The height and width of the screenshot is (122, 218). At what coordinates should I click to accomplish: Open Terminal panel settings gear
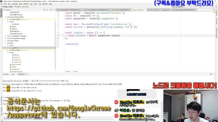[x=211, y=74]
